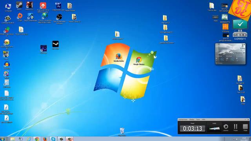Open the Windows Start button
This screenshot has width=251, height=141.
click(x=3, y=139)
